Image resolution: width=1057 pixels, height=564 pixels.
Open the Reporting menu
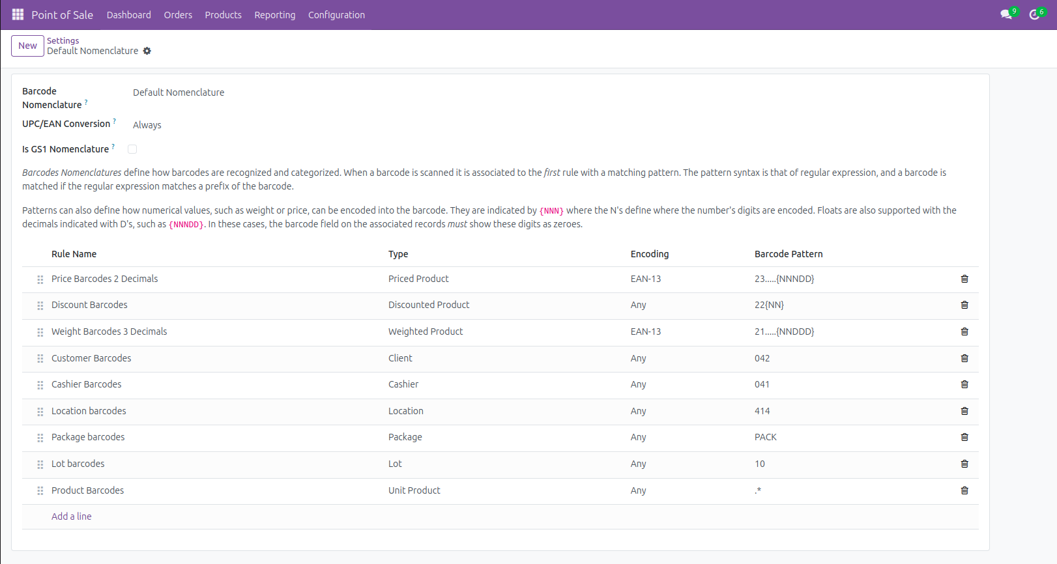click(x=274, y=15)
